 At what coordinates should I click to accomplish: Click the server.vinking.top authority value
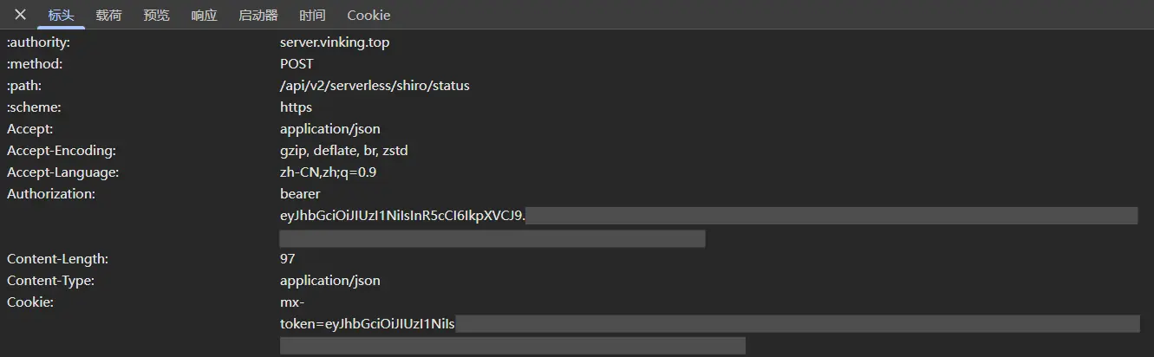pos(341,42)
